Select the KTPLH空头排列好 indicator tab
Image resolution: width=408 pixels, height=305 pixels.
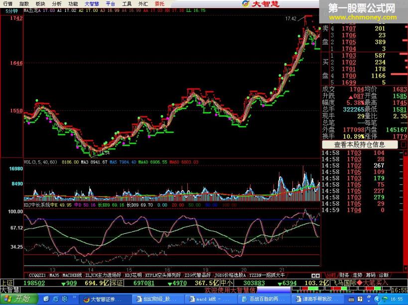pyautogui.click(x=163, y=275)
